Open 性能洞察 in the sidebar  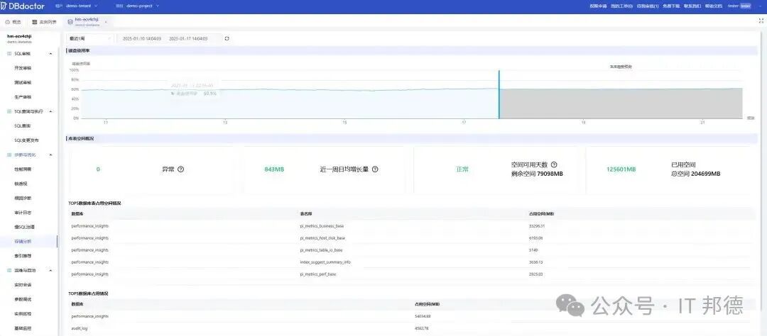point(23,169)
